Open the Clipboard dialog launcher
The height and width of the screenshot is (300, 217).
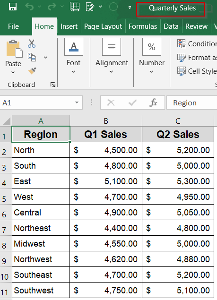(x=53, y=85)
